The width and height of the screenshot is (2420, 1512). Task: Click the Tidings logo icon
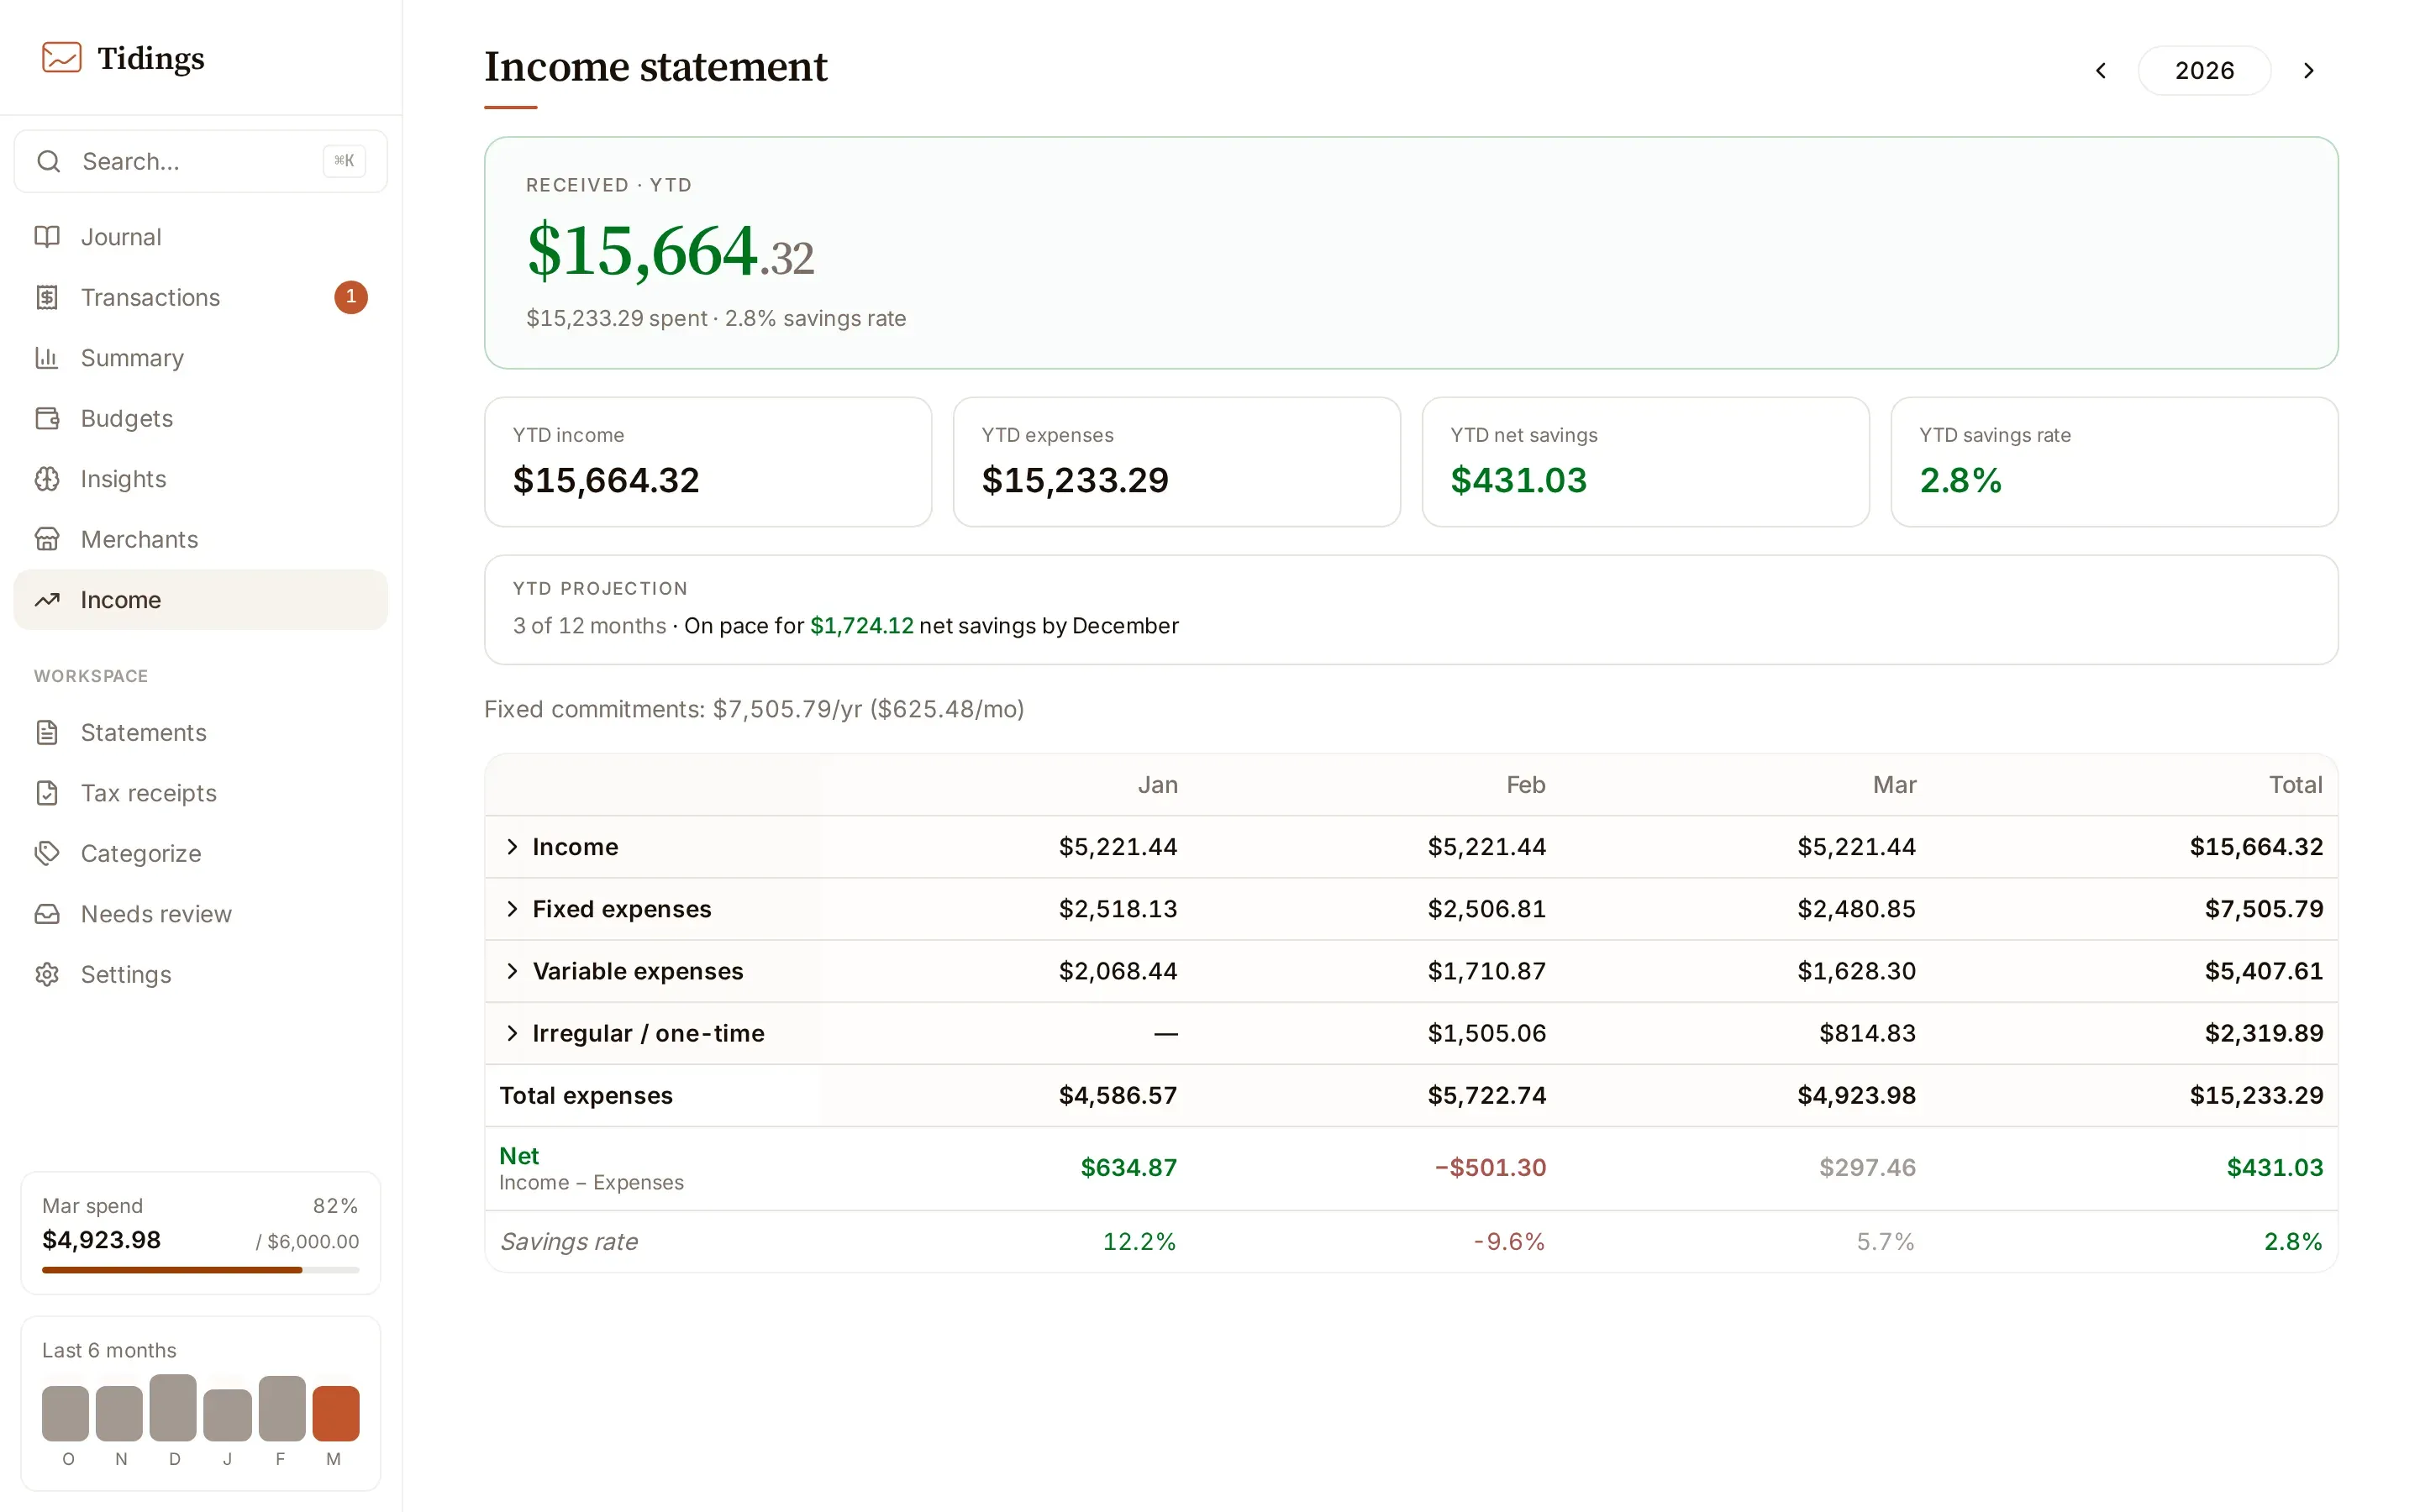61,57
